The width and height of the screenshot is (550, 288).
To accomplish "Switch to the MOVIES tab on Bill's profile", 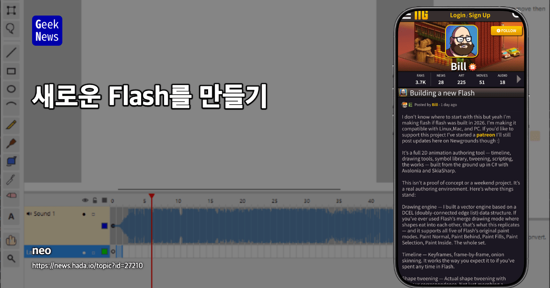I will click(x=482, y=79).
